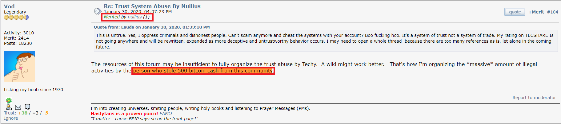This screenshot has height=124, width=561.
Task: Click the quote button on post #104
Action: (x=515, y=12)
